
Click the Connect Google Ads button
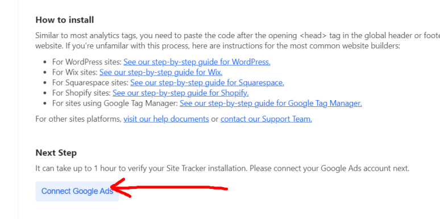tap(77, 191)
